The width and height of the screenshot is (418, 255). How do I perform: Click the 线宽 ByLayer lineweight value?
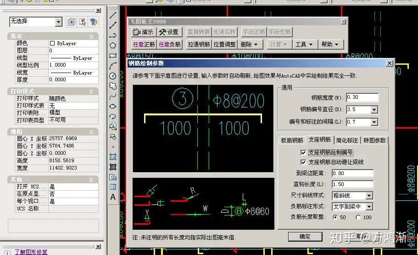(x=73, y=73)
